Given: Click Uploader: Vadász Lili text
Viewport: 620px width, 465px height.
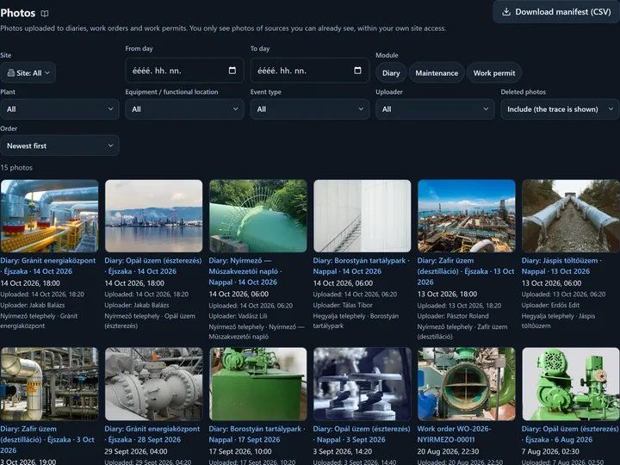Looking at the screenshot, I should 238,316.
